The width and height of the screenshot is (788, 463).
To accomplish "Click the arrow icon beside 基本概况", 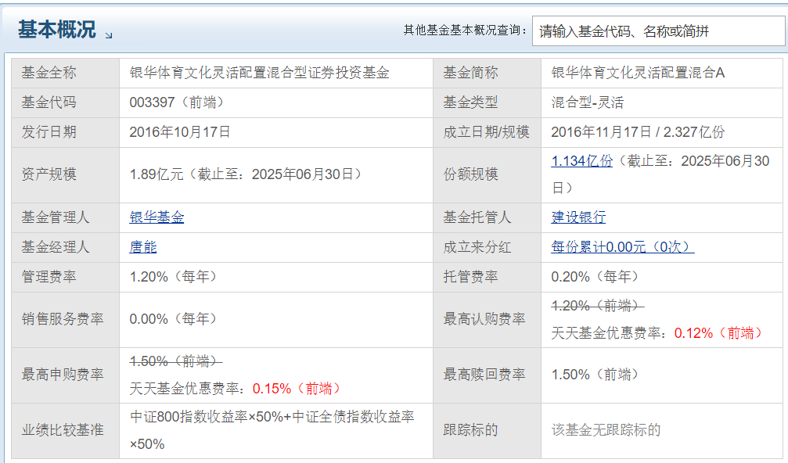I will click(109, 35).
